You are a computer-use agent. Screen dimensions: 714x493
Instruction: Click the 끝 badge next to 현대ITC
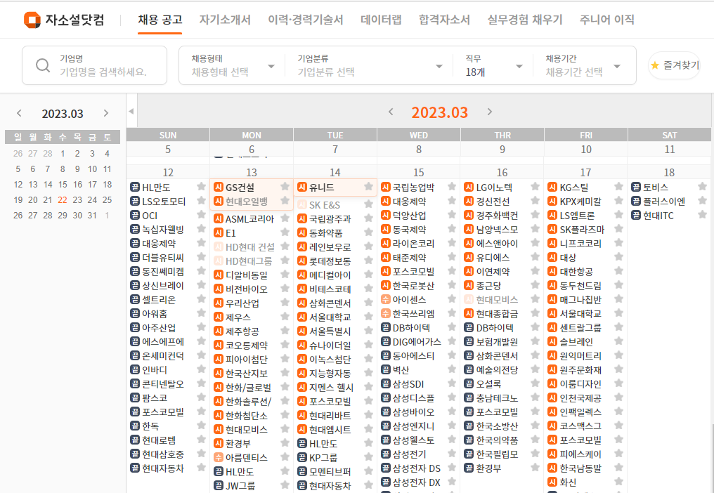[x=636, y=216]
